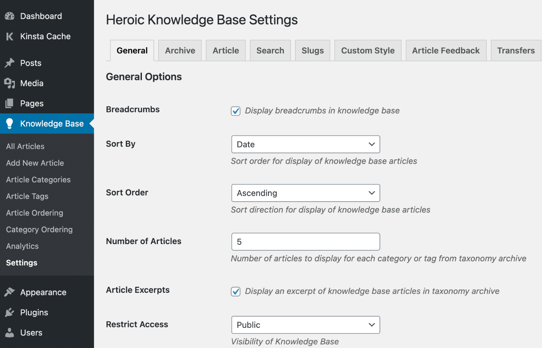Select the Posts pin icon
The image size is (542, 348).
tap(9, 63)
